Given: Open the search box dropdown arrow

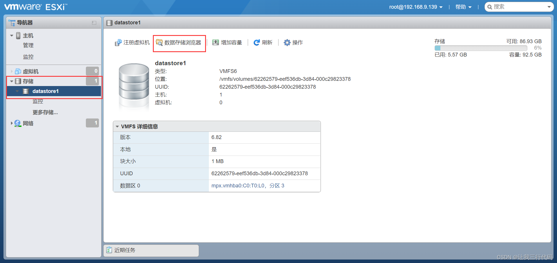Looking at the screenshot, I should 549,7.
